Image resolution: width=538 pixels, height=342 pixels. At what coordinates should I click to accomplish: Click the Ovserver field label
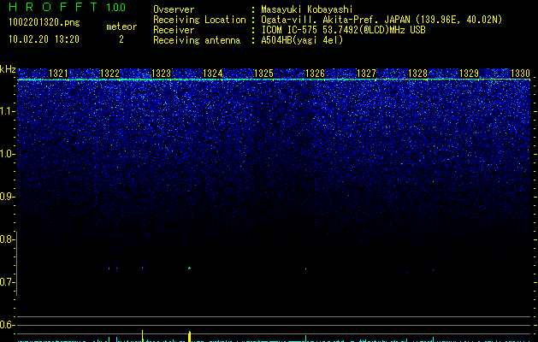click(x=174, y=9)
